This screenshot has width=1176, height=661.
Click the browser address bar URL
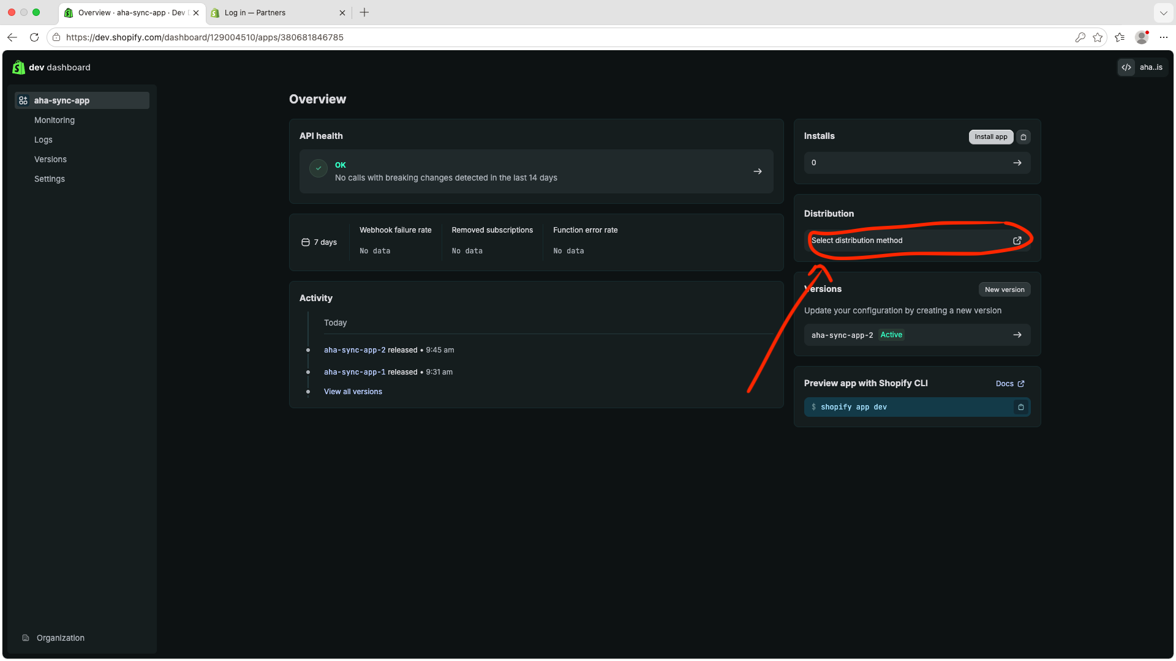coord(205,37)
